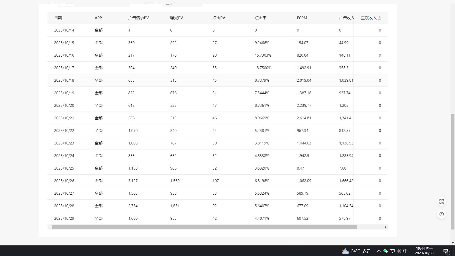Select the 2023/10/17 date cell

tap(64, 68)
